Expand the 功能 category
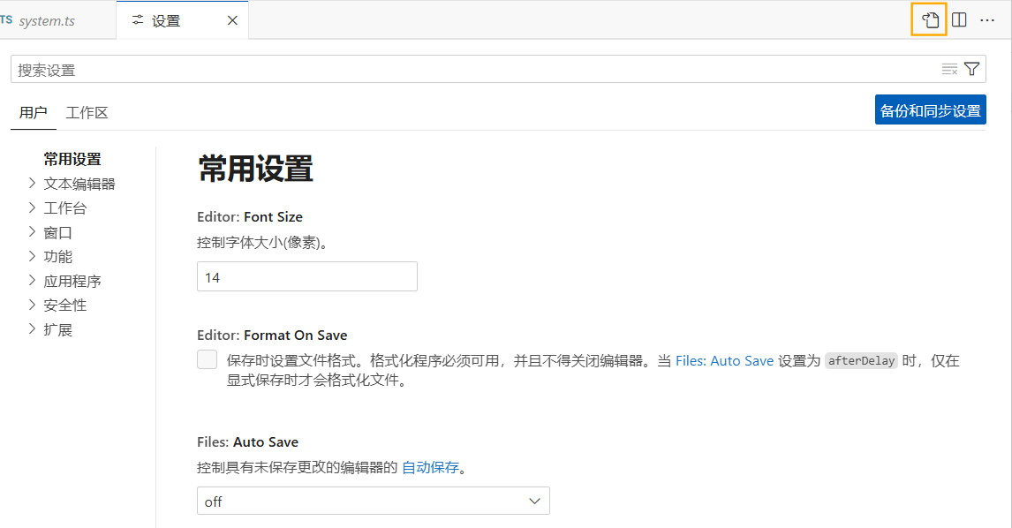1012x528 pixels. coord(32,256)
